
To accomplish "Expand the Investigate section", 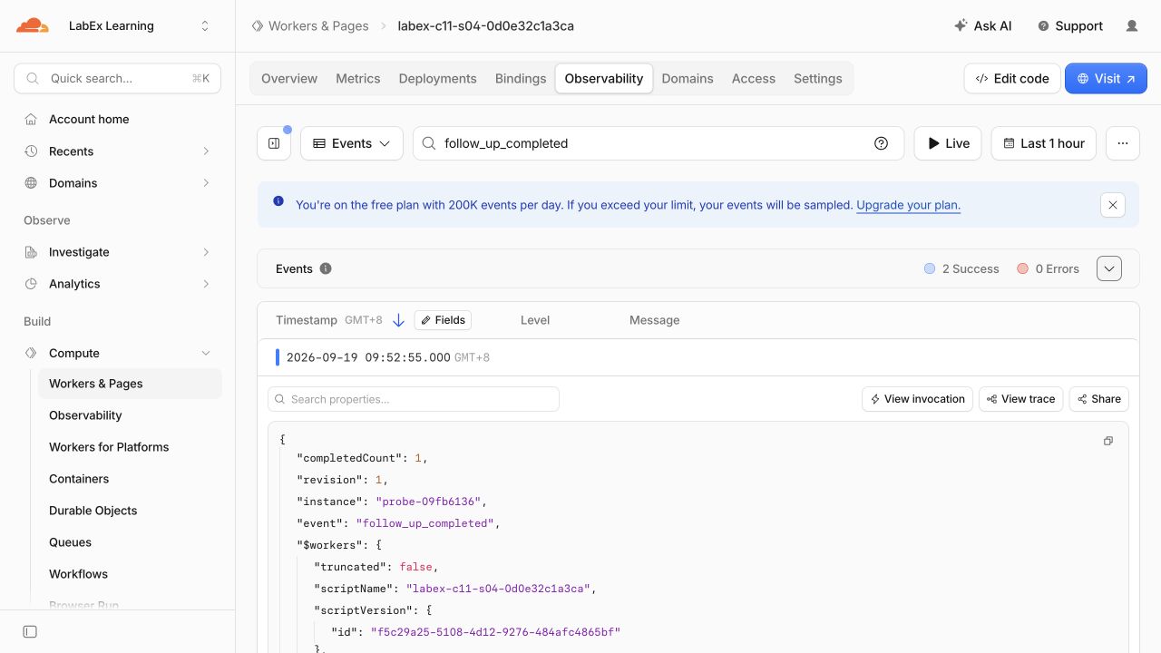I will coord(206,252).
